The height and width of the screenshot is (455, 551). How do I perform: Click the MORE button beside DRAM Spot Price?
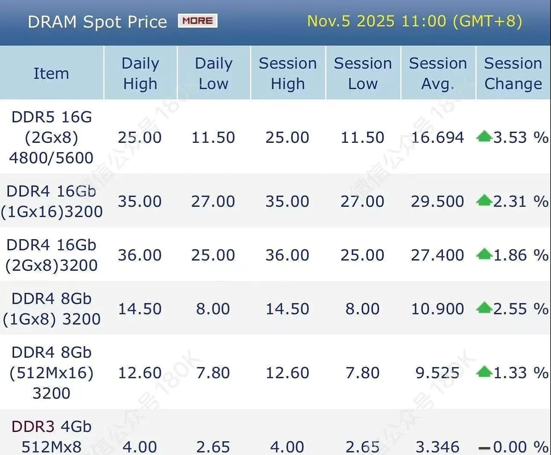(197, 21)
